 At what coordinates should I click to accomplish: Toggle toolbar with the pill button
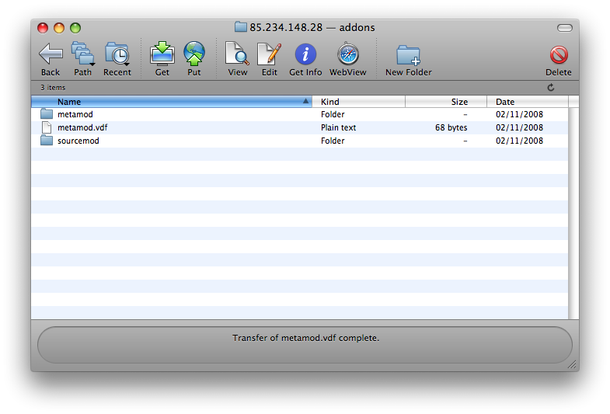tap(564, 28)
